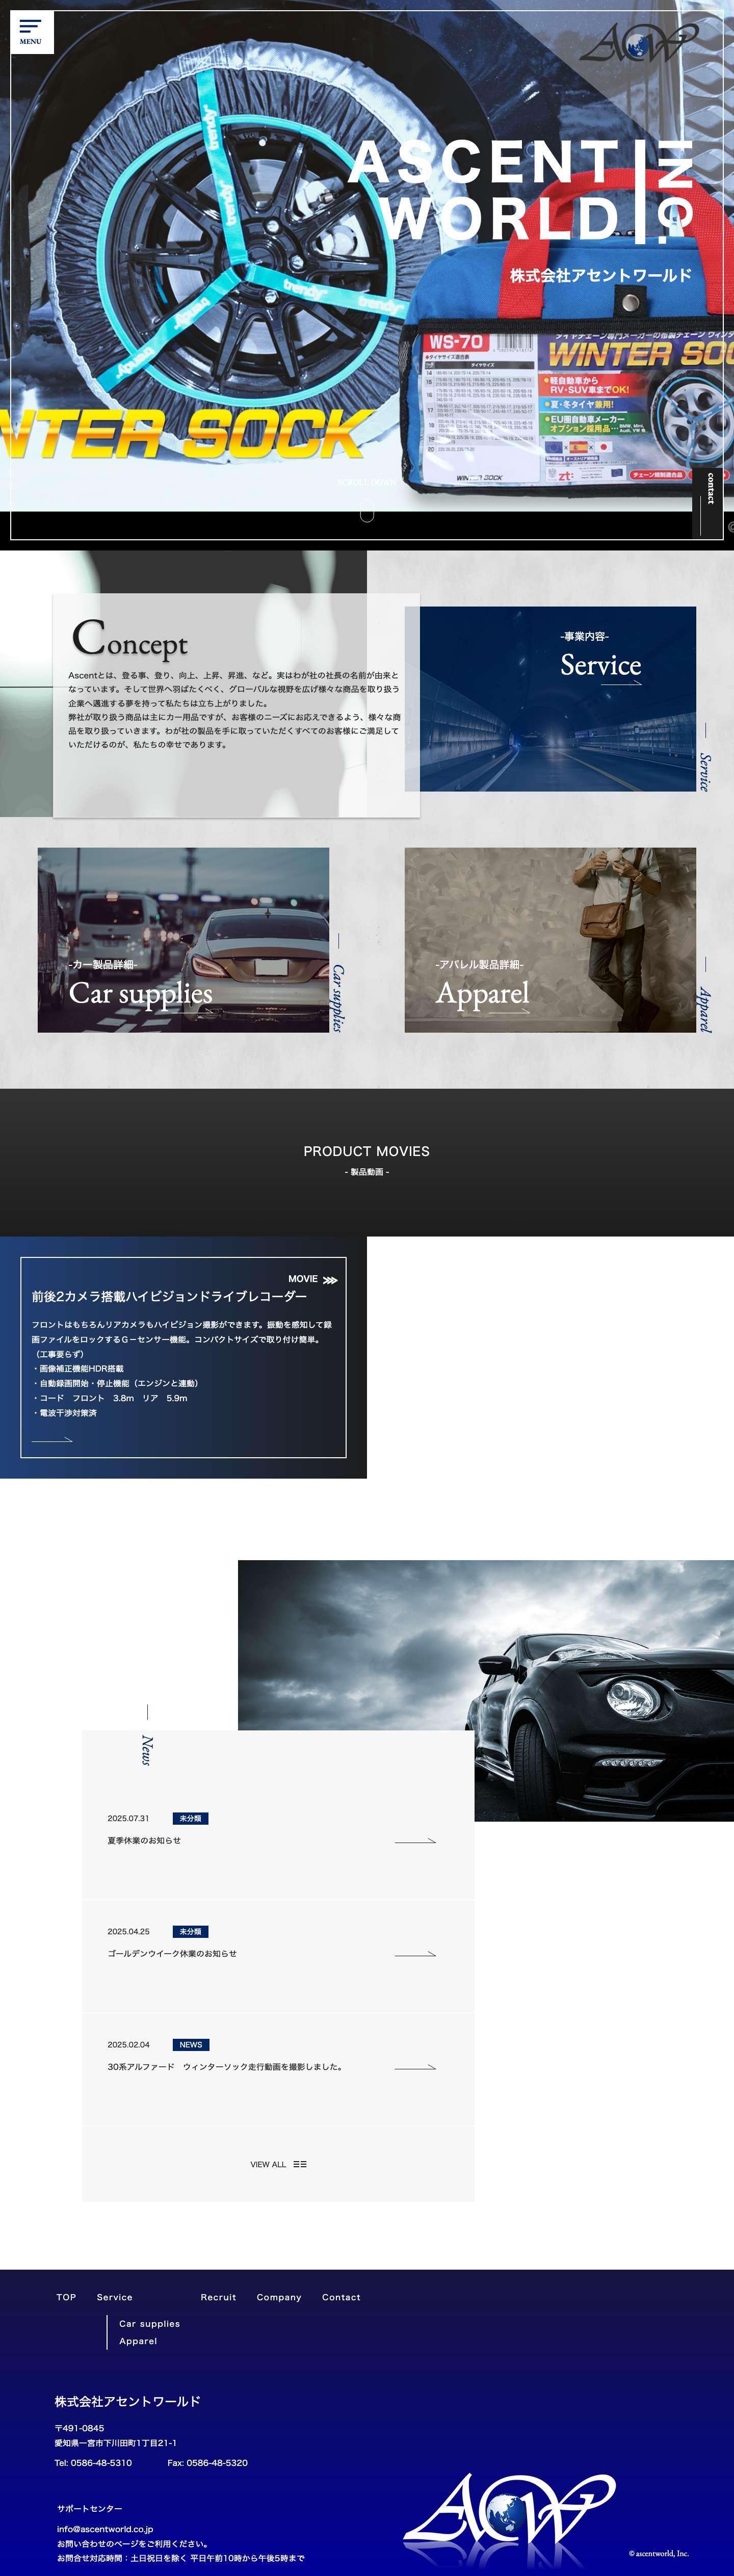Viewport: 734px width, 2576px height.
Task: Open the Car supplies banner
Action: pos(183,940)
